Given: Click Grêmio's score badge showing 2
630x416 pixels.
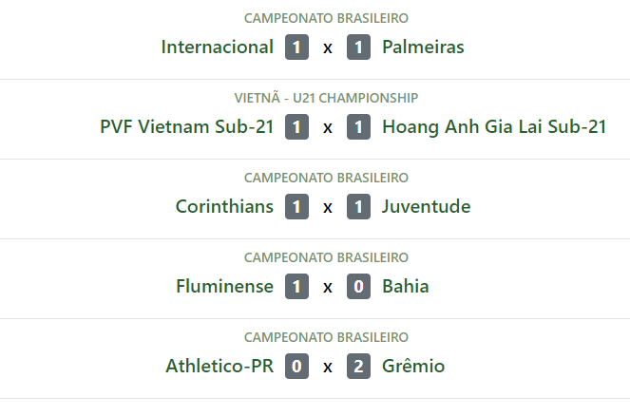Looking at the screenshot, I should pyautogui.click(x=358, y=367).
